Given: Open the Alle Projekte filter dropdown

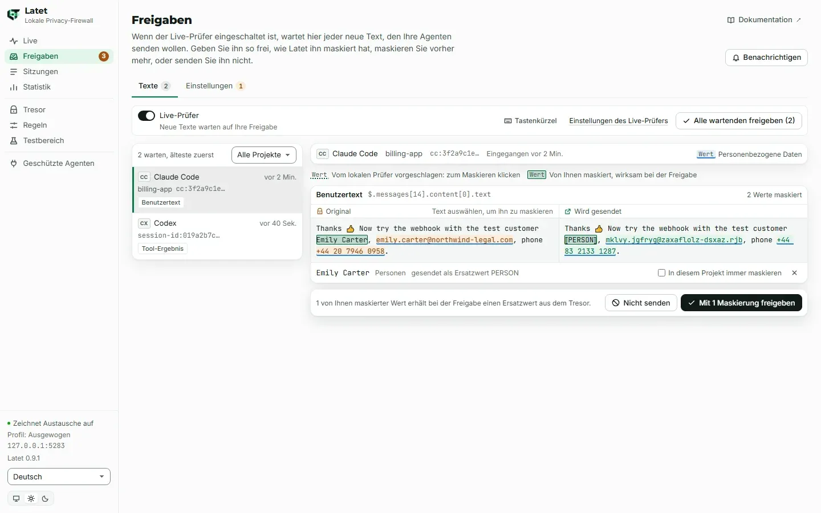Looking at the screenshot, I should (264, 155).
